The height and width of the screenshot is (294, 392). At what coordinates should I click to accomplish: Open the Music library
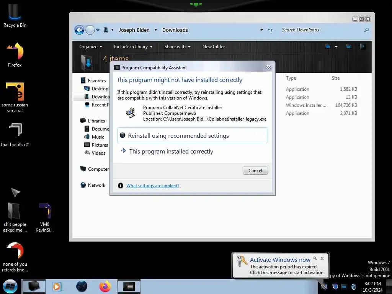(x=94, y=137)
